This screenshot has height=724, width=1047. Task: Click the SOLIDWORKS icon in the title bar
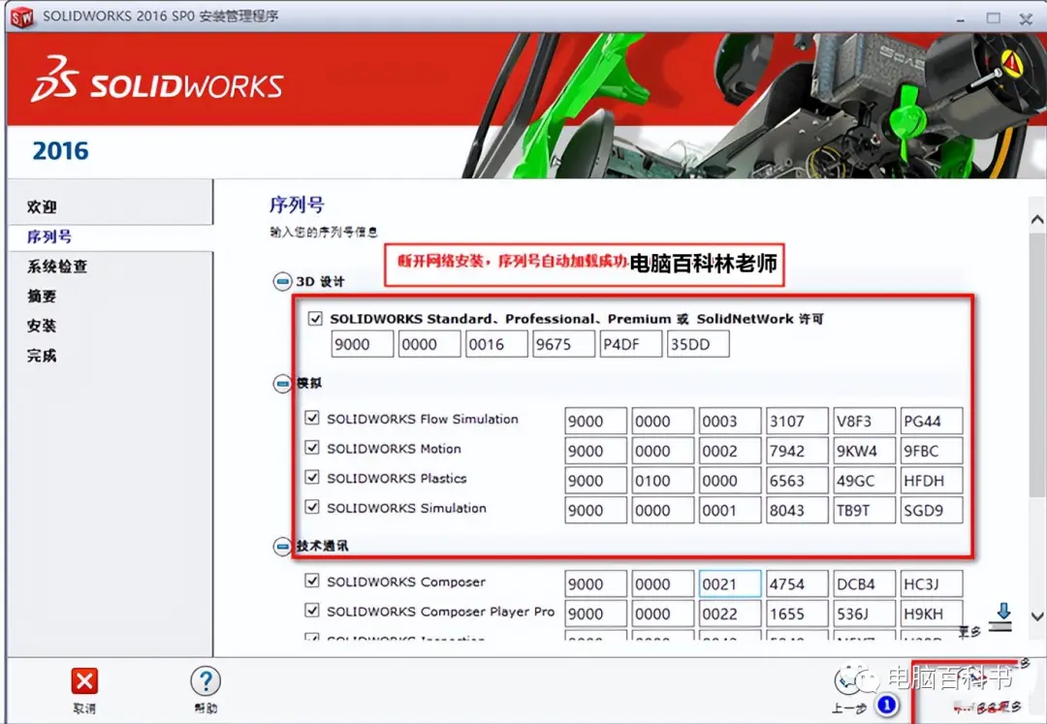pos(21,16)
